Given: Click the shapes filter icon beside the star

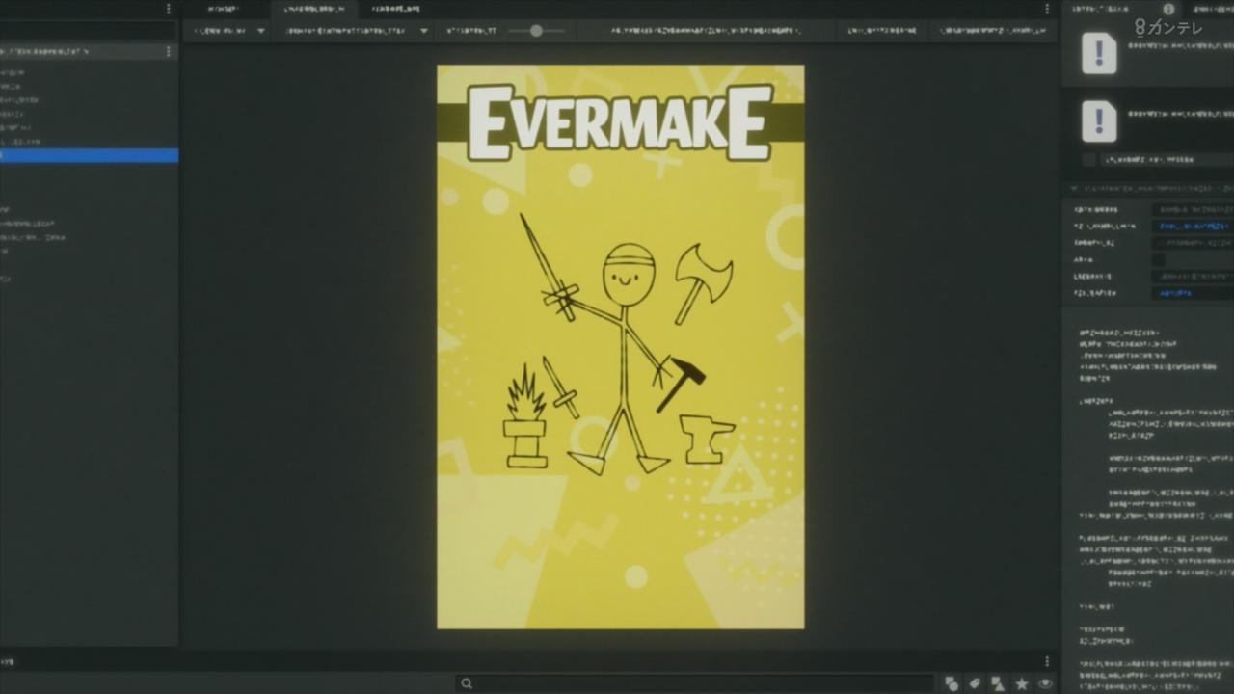Looking at the screenshot, I should point(998,683).
